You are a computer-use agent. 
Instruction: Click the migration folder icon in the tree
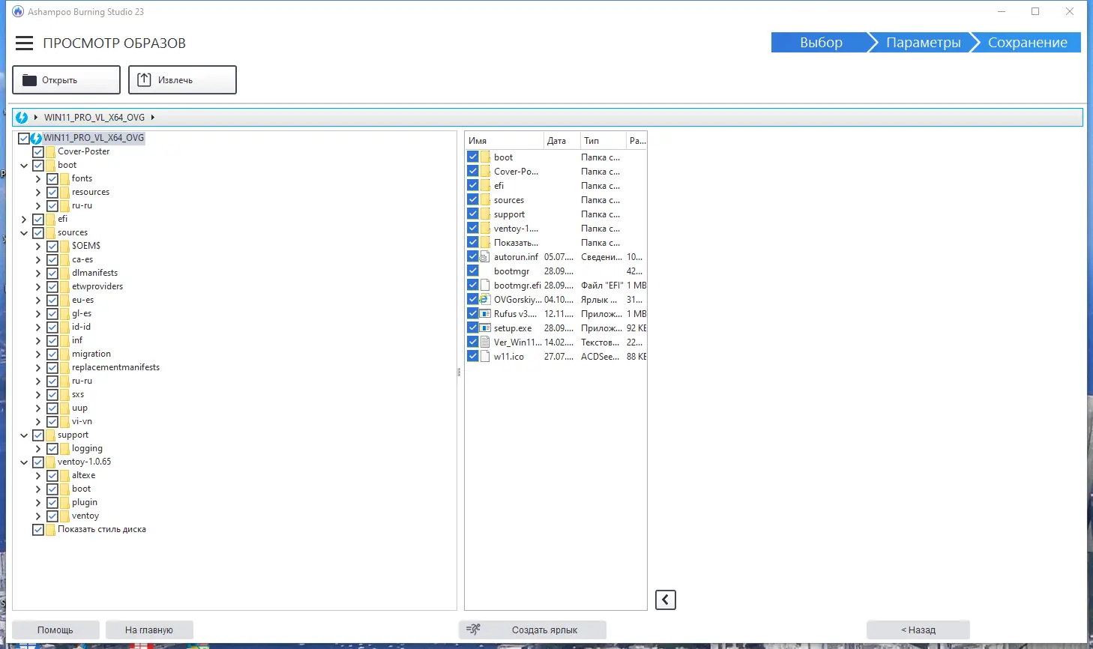64,354
